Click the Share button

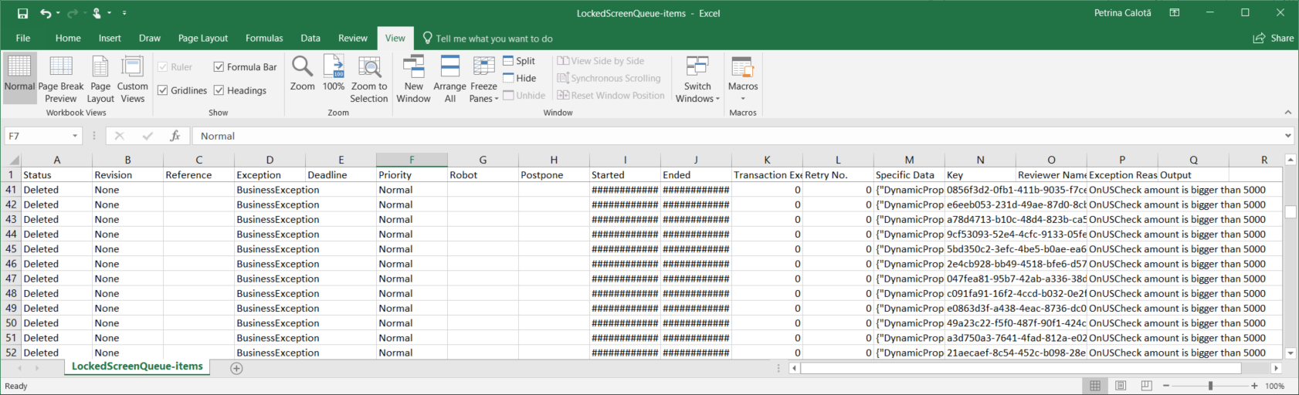point(1274,38)
